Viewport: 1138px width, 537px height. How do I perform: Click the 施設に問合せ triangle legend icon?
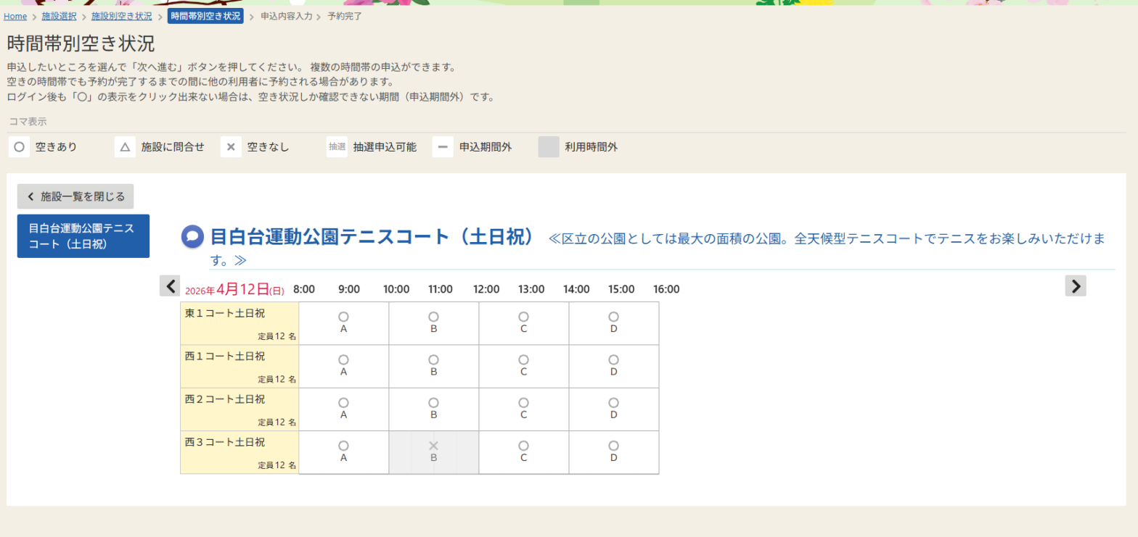point(125,147)
